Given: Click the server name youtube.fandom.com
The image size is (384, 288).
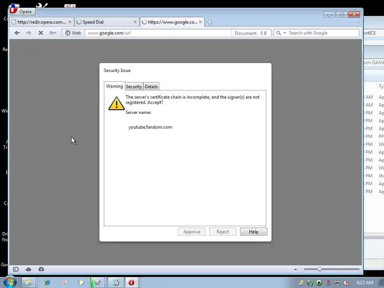Looking at the screenshot, I should point(150,127).
